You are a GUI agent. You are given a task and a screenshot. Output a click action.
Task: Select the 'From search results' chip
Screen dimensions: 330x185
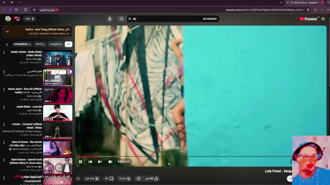coord(55,44)
